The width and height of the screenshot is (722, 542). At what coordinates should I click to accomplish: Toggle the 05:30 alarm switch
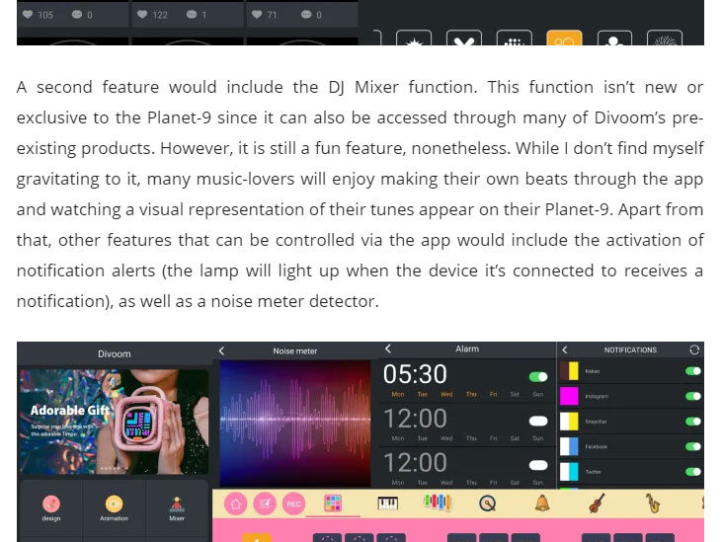click(538, 376)
